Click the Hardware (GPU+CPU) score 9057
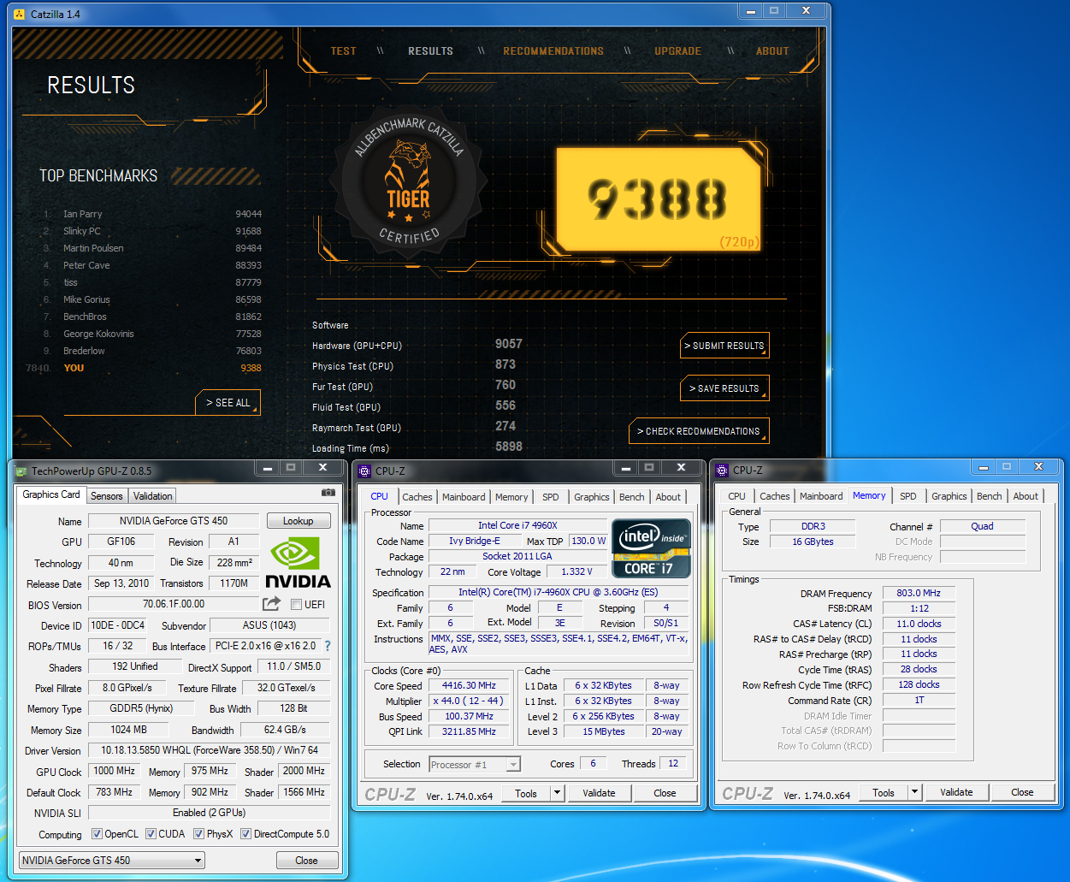 pos(508,344)
